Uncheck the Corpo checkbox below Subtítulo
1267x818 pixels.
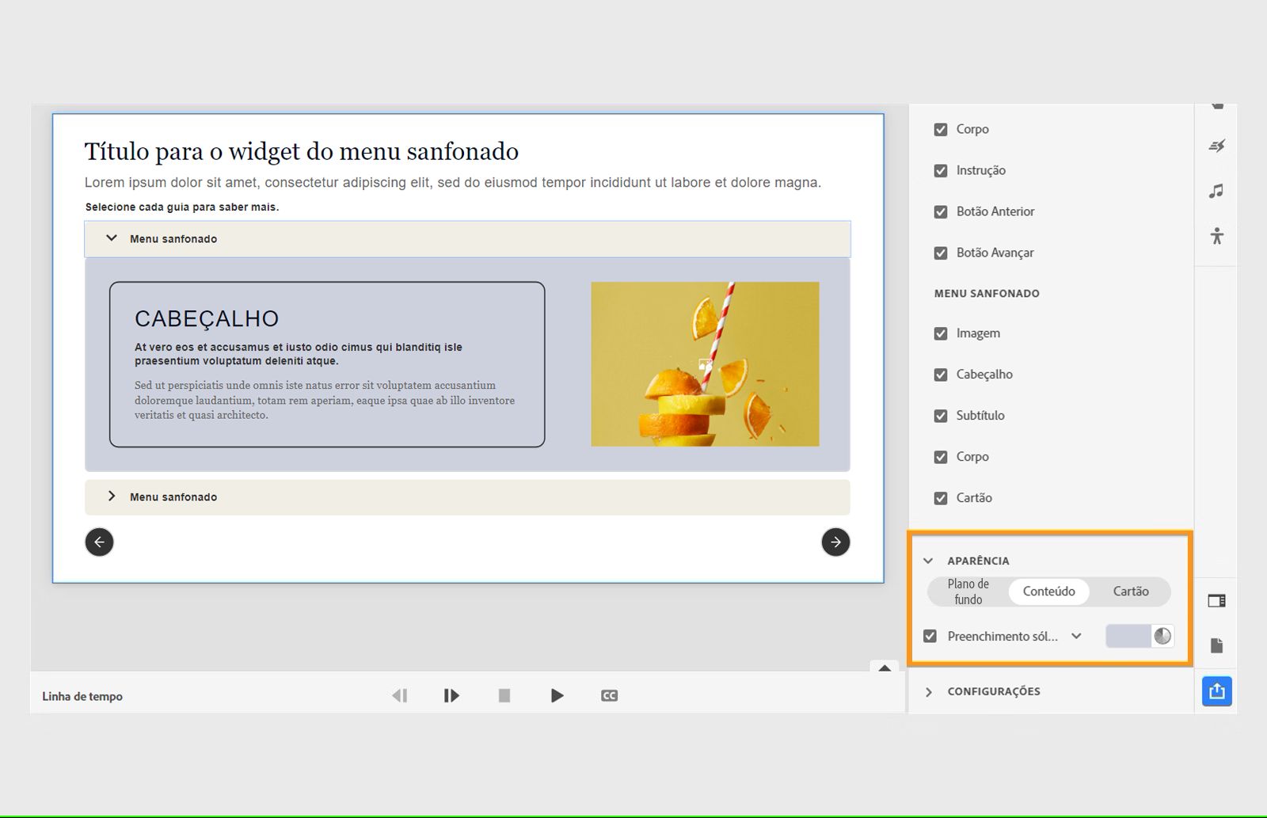[941, 457]
